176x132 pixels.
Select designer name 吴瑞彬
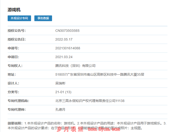pyautogui.click(x=60, y=83)
